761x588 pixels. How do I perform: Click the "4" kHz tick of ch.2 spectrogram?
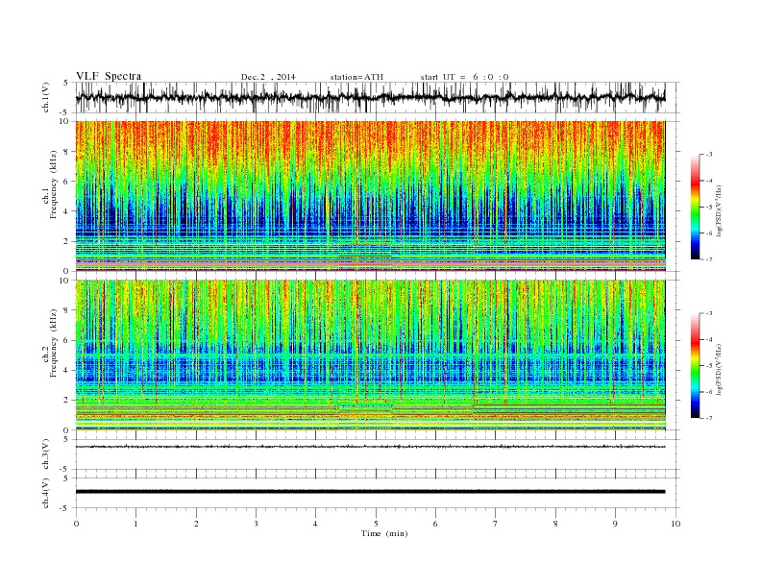click(67, 370)
